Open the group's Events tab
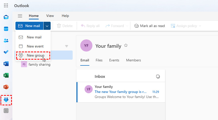Image resolution: width=218 pixels, height=120 pixels. (114, 60)
